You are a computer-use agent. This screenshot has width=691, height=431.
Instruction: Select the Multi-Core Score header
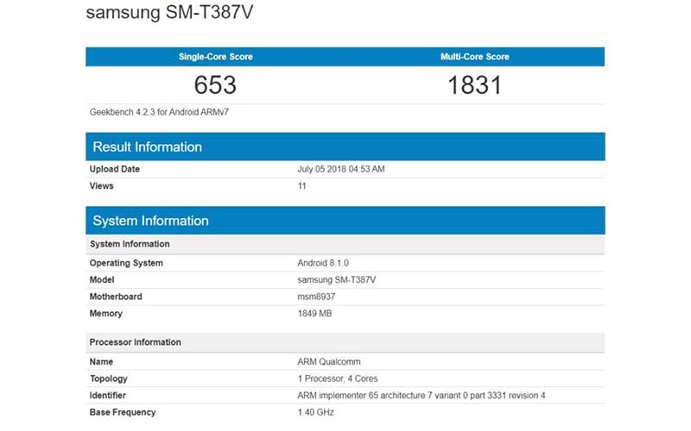pos(474,57)
